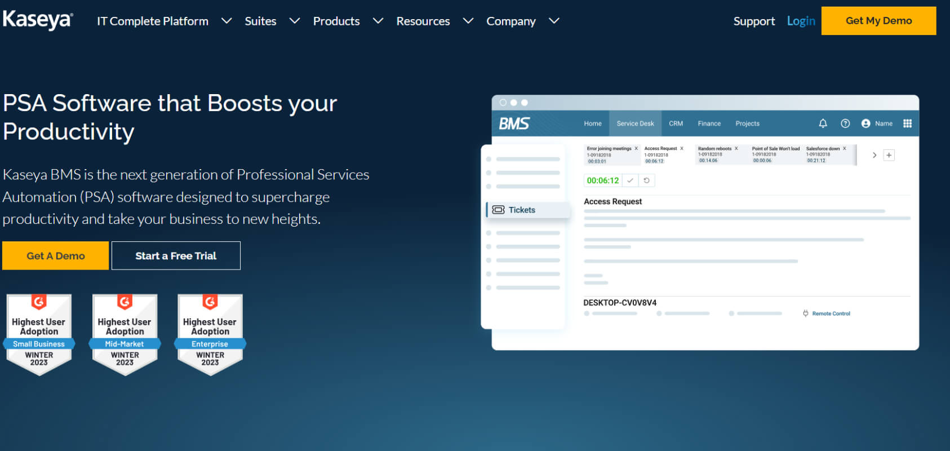Click the 00:03:01 time under first ticket
950x451 pixels.
click(x=597, y=161)
